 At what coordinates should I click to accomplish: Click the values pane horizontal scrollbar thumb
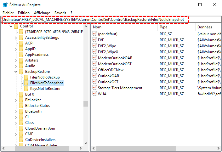coord(136,148)
